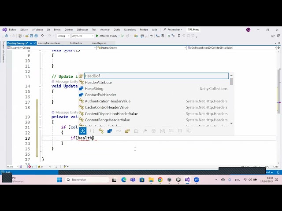Click the errors count indicator
This screenshot has width=282, height=211.
click(x=31, y=167)
